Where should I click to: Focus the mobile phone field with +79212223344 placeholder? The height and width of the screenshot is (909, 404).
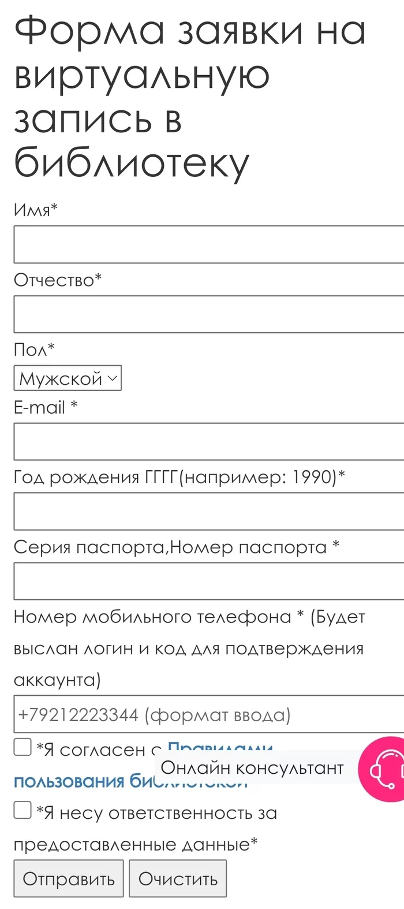point(208,715)
